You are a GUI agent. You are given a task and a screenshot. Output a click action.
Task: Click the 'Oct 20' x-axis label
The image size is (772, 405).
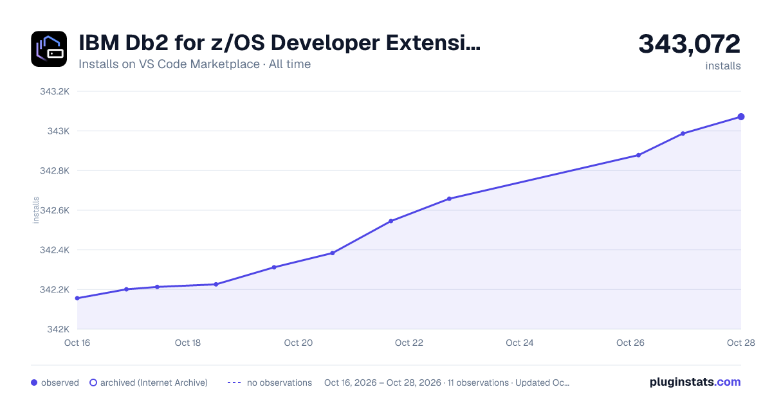click(x=299, y=343)
